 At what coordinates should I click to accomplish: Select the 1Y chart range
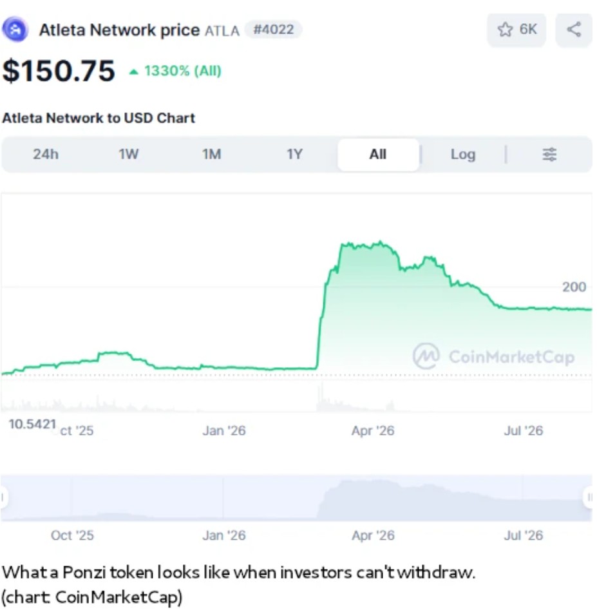[x=294, y=154]
